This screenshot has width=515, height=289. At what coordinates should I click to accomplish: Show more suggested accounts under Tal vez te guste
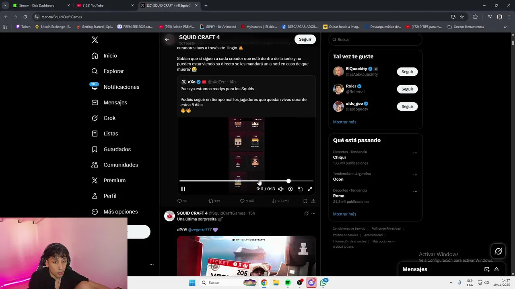[344, 122]
